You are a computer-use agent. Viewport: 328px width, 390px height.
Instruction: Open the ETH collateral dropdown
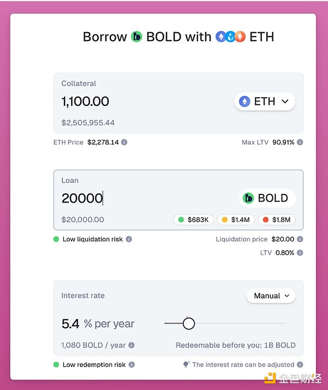[265, 101]
